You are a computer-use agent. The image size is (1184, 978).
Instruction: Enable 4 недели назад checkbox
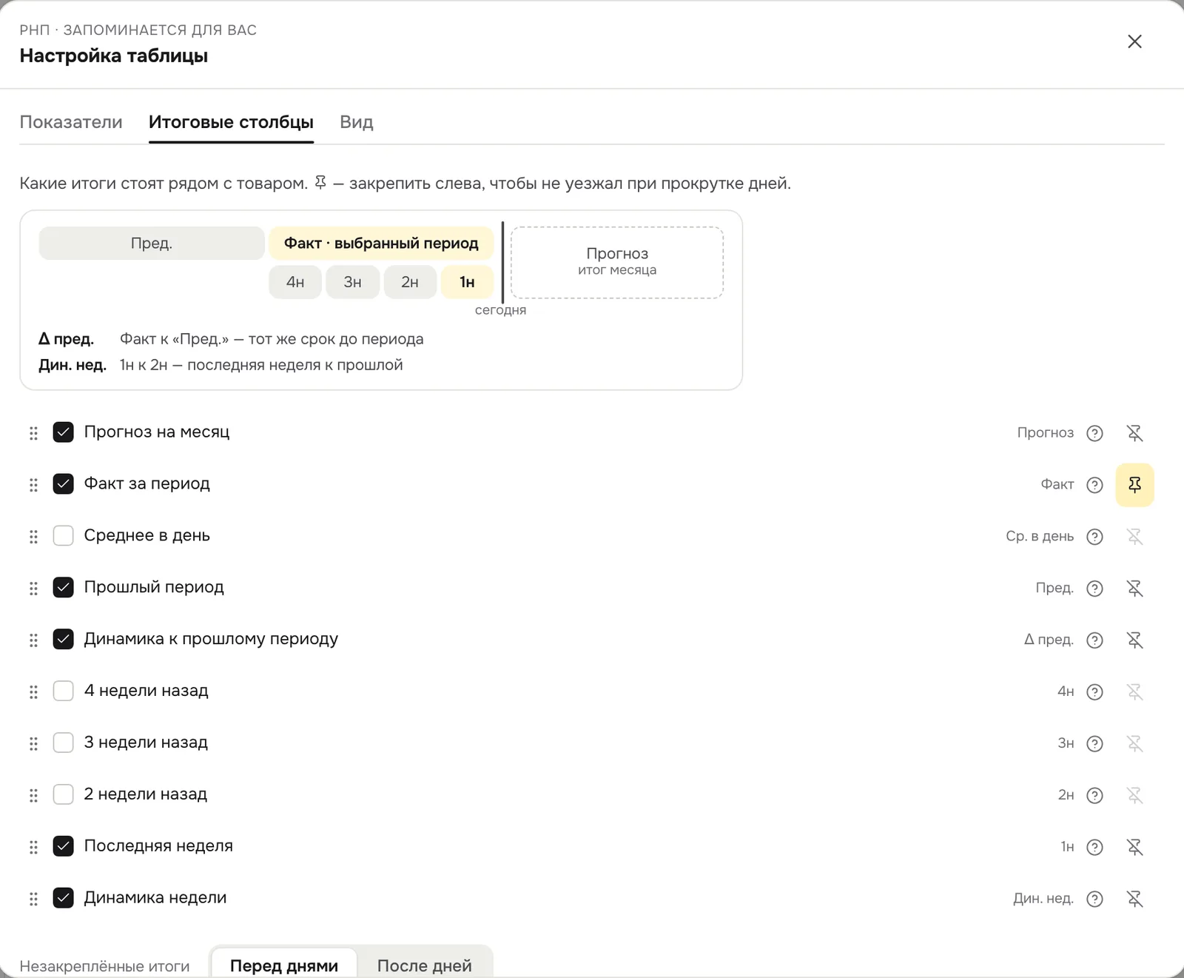click(64, 691)
